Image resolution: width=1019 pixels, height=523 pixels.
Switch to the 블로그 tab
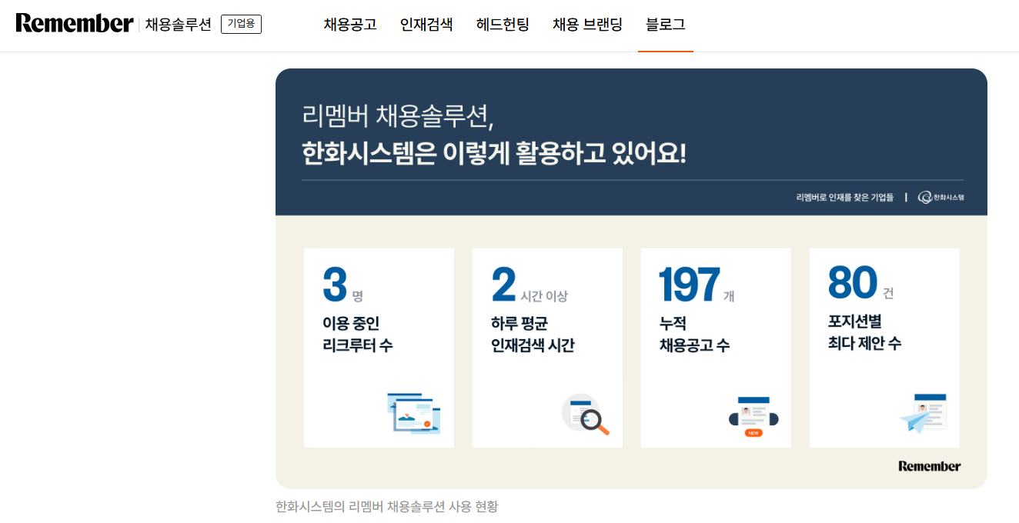666,25
